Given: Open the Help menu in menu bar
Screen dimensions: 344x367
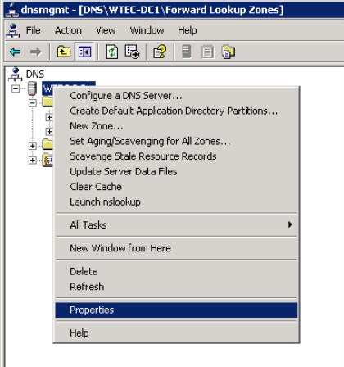Looking at the screenshot, I should tap(187, 30).
